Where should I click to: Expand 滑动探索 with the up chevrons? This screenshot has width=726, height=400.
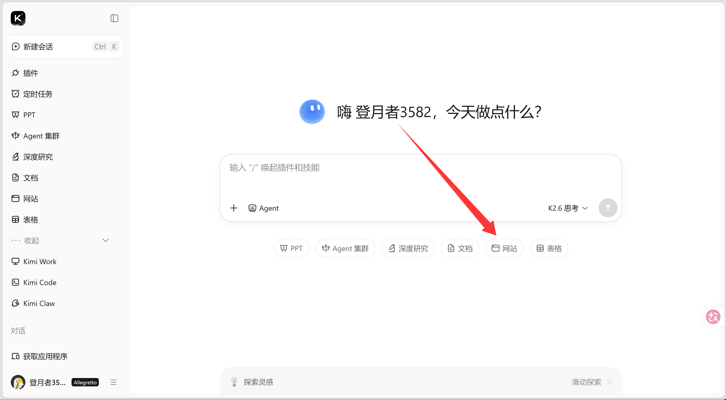point(610,382)
